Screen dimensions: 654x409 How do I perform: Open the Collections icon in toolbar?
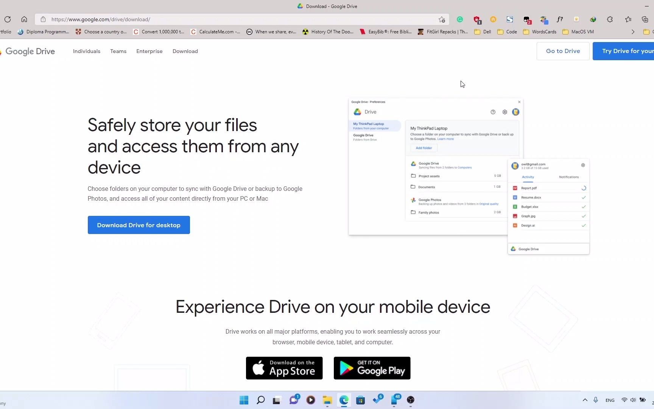click(x=645, y=19)
